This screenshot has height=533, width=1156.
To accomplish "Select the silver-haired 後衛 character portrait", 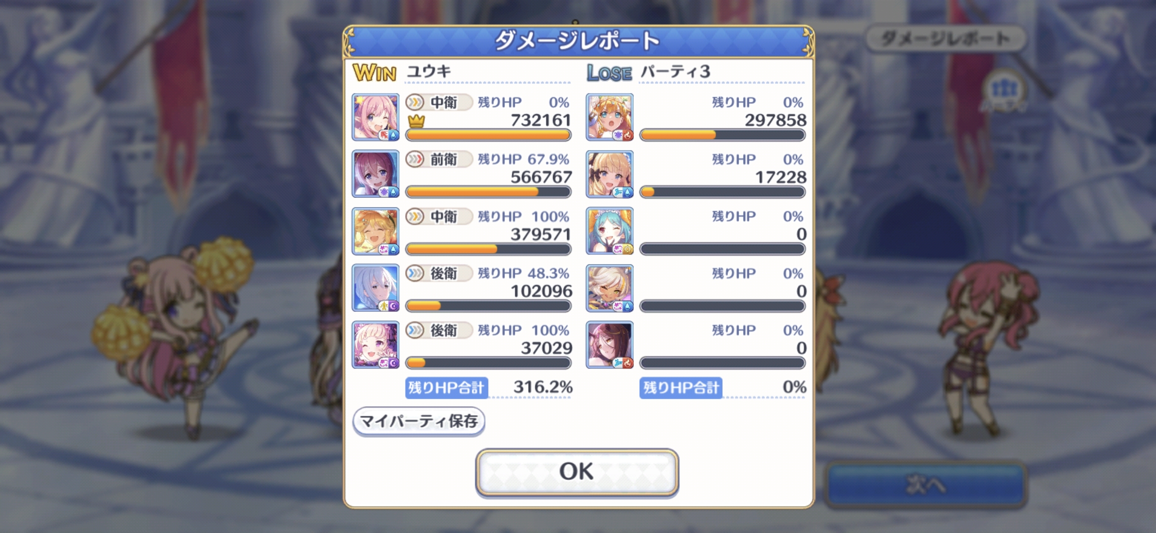I will tap(375, 288).
